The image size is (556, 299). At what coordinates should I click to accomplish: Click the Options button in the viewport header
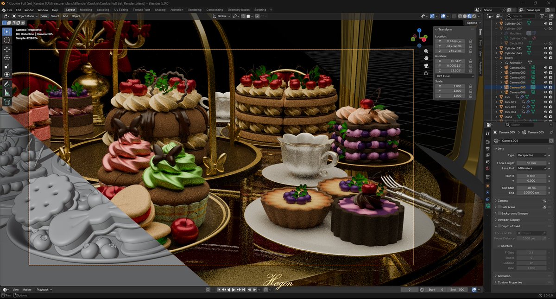coord(474,22)
